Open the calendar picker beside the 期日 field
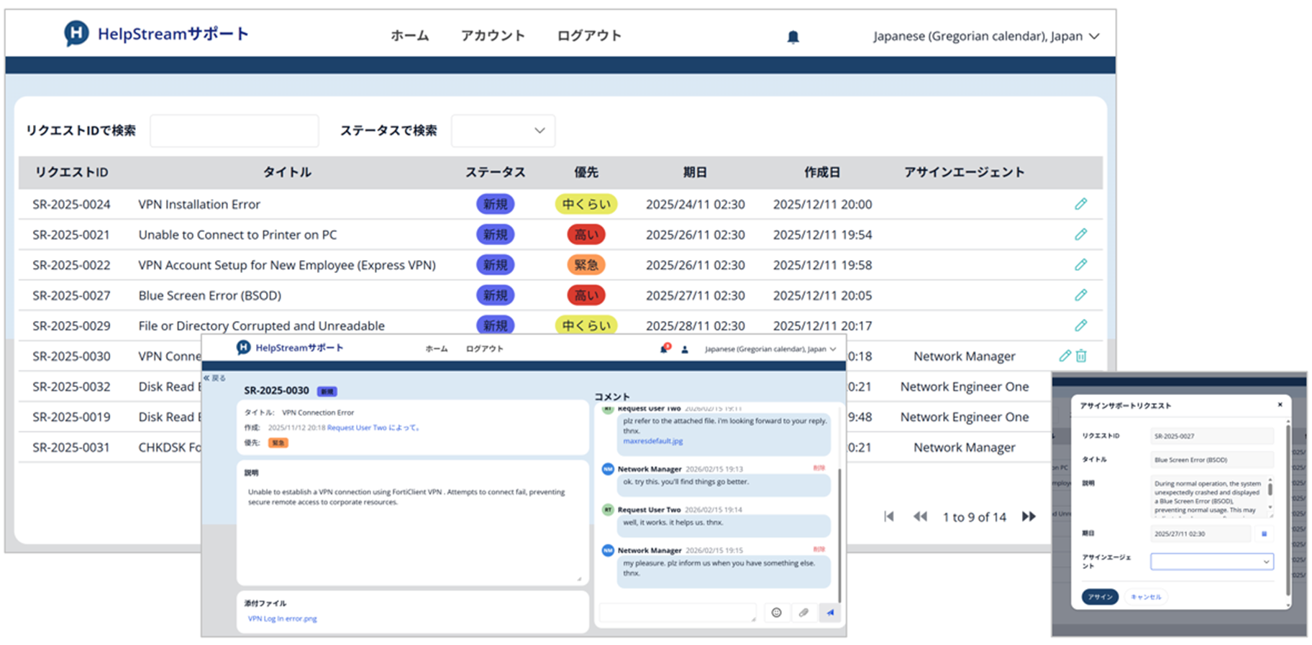The height and width of the screenshot is (645, 1312). 1264,534
